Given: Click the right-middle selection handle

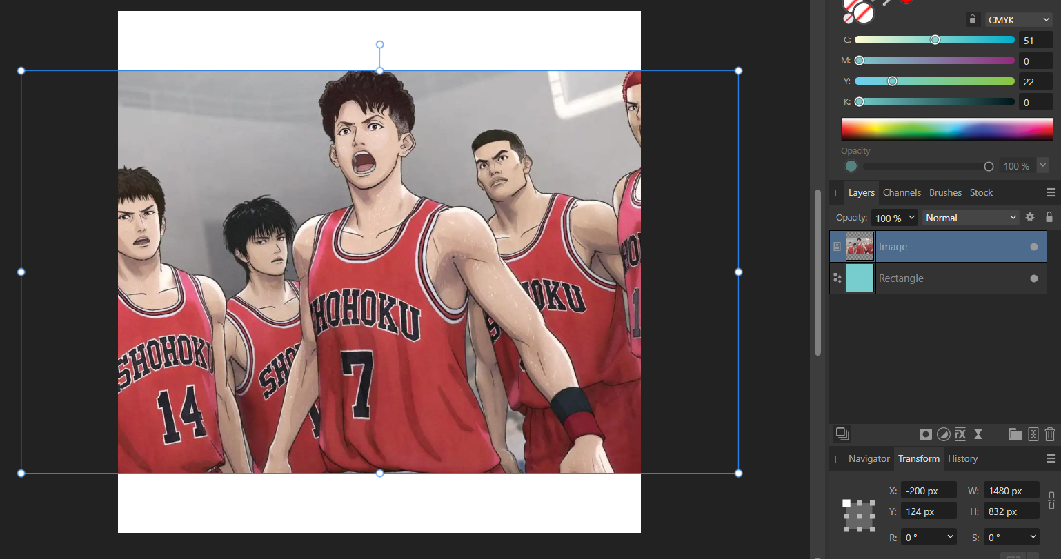Looking at the screenshot, I should pyautogui.click(x=739, y=272).
